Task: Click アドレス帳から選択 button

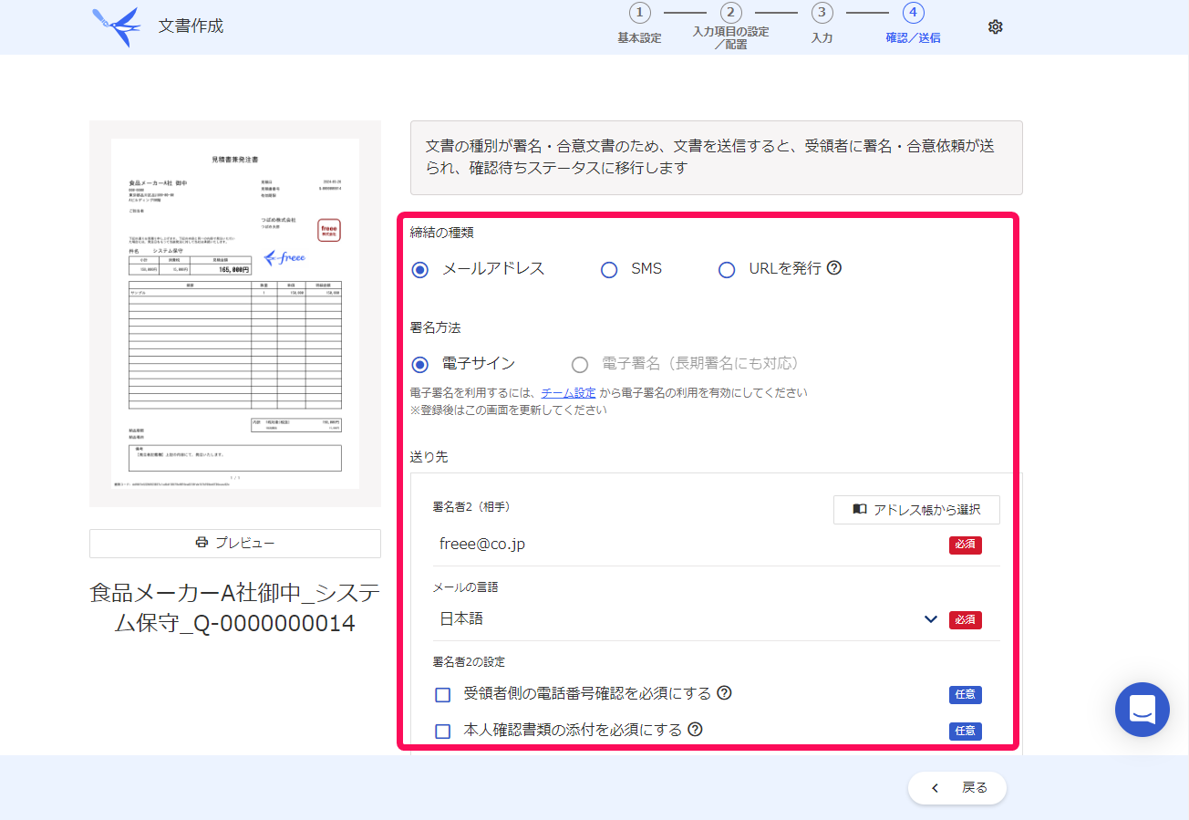Action: [916, 510]
